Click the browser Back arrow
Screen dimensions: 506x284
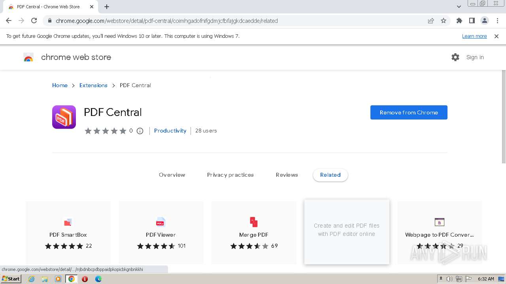[x=9, y=21]
